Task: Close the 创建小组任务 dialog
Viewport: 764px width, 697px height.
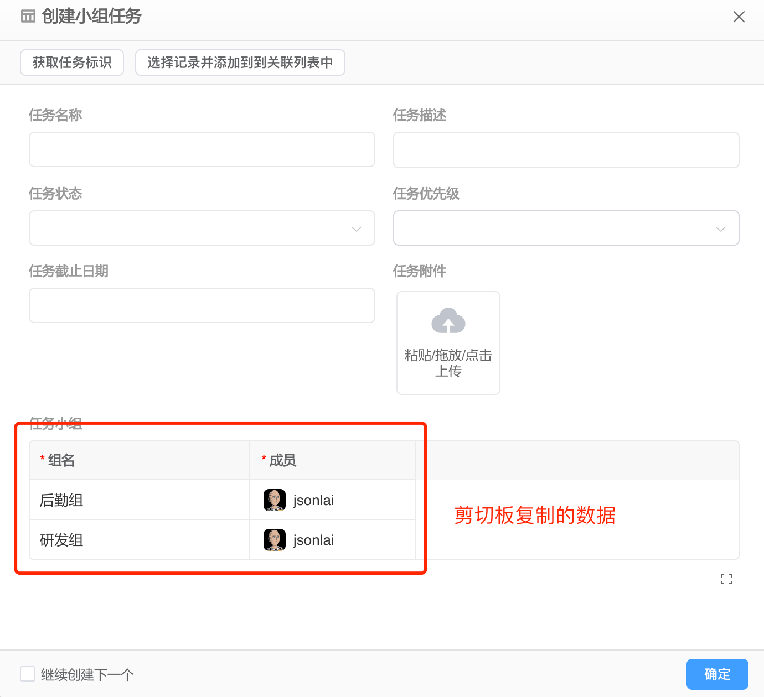Action: (739, 17)
